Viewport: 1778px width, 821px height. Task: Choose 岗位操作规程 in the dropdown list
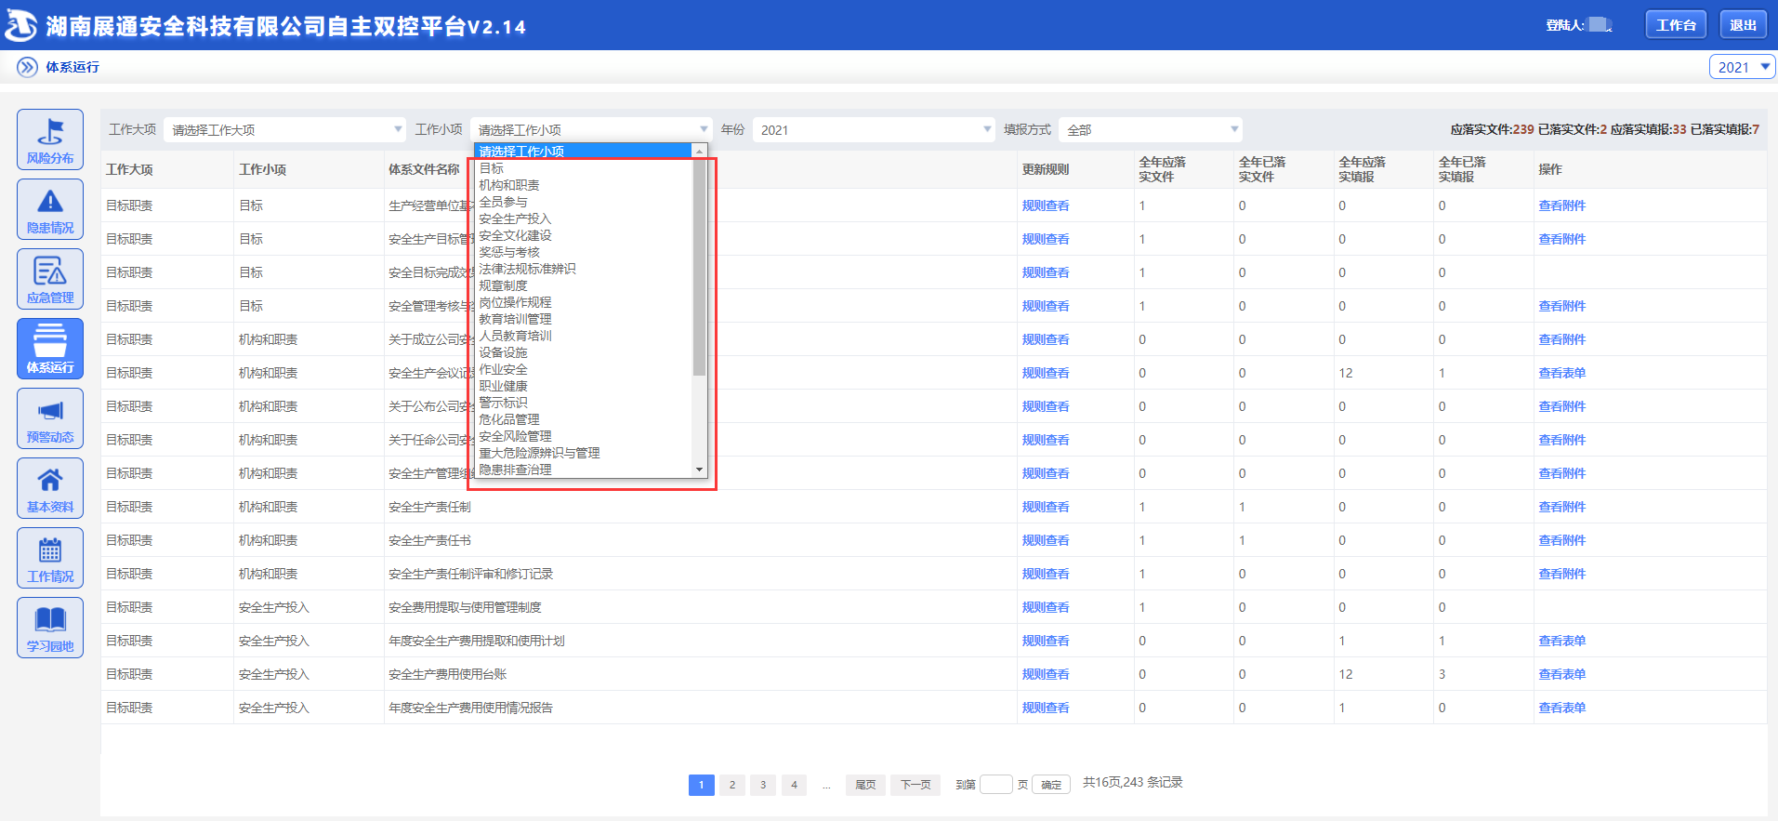585,302
